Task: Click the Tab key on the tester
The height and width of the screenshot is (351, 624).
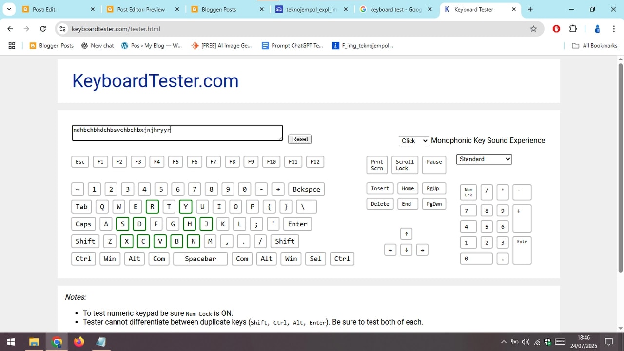Action: (x=81, y=207)
